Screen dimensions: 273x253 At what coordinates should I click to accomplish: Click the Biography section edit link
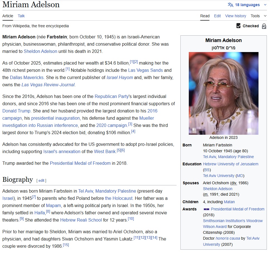coord(41,181)
